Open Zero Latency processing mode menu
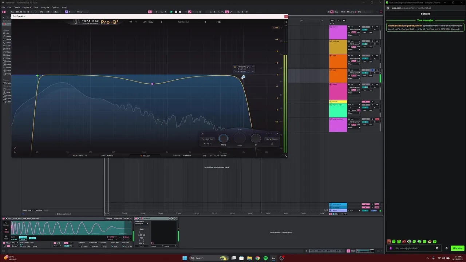 pyautogui.click(x=107, y=156)
